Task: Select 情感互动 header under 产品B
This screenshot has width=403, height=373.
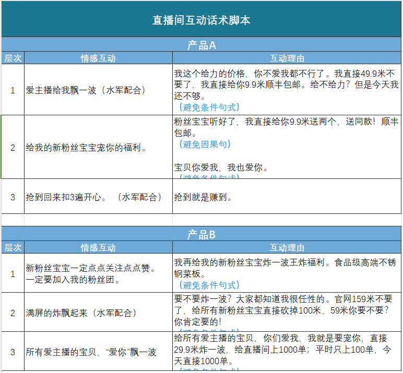Action: pyautogui.click(x=98, y=247)
